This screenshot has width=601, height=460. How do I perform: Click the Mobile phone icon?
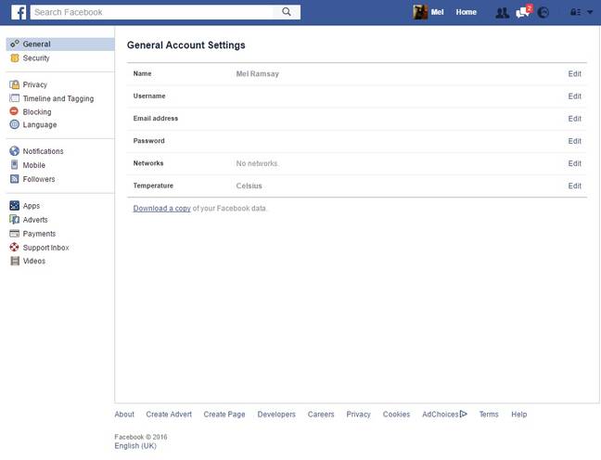tap(14, 165)
